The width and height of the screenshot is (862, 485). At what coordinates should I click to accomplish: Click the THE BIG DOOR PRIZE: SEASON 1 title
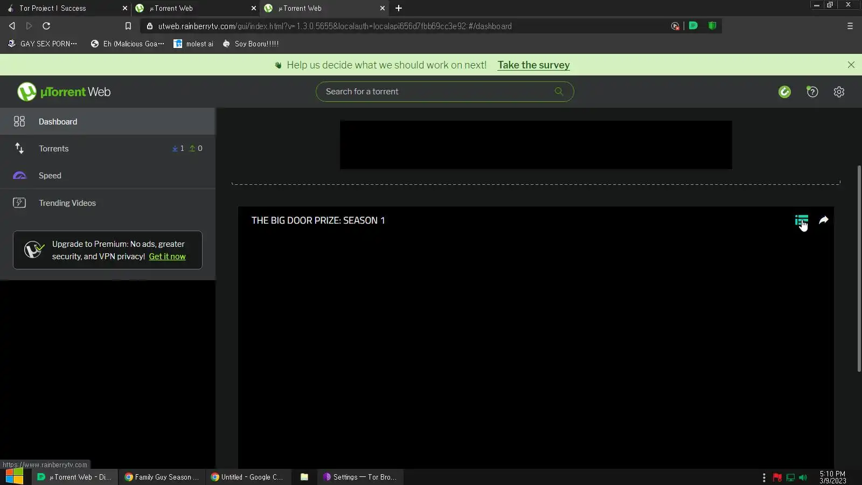click(x=318, y=220)
